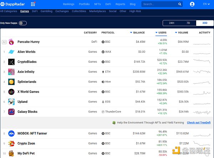
Task: Toggle the Only New Dapps switch
Action: [x=23, y=23]
